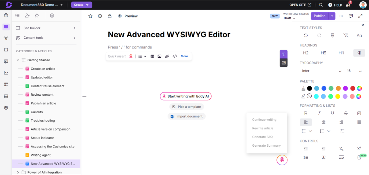This screenshot has height=175, width=369.
Task: Open the user profile avatar
Action: (363, 5)
